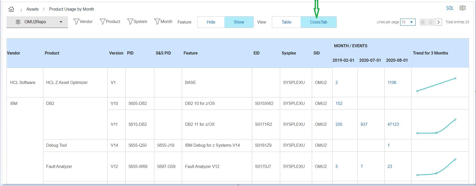Click the Feature column header

pos(190,53)
